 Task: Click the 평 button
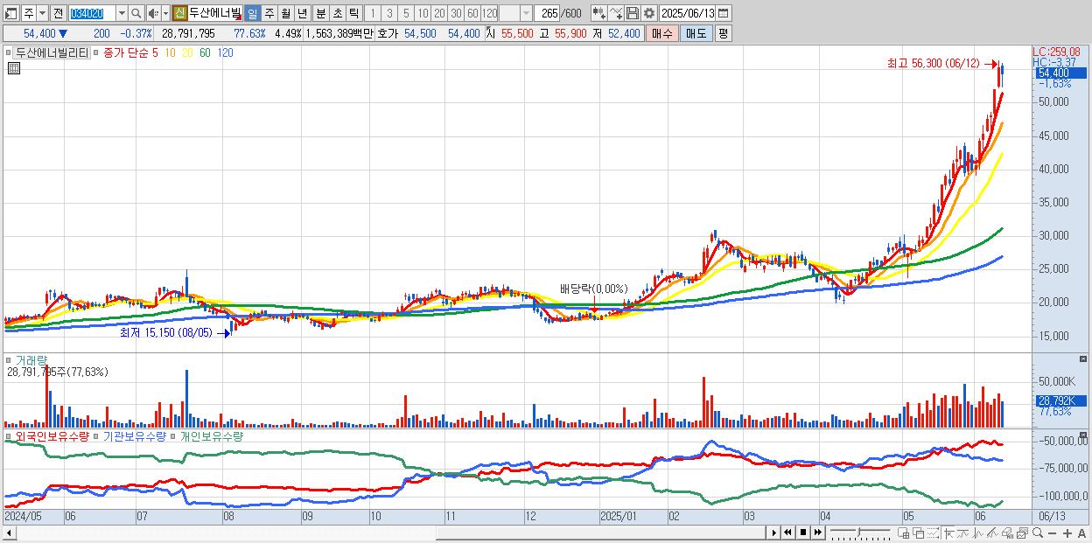tap(724, 33)
